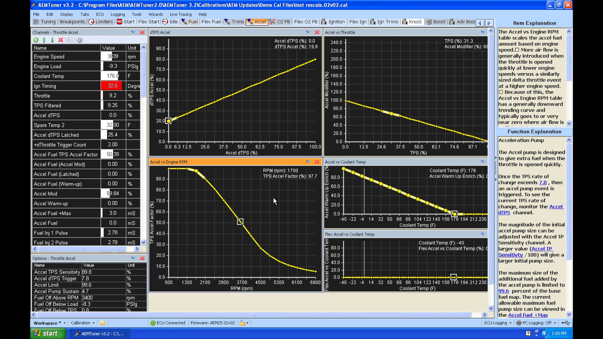Add a channel with the green plus icon
603x339 pixels.
coord(36,40)
